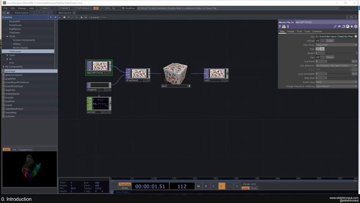Viewport: 360px width, 203px height.
Task: Click the plus icon in parameter panel header
Action: (352, 27)
